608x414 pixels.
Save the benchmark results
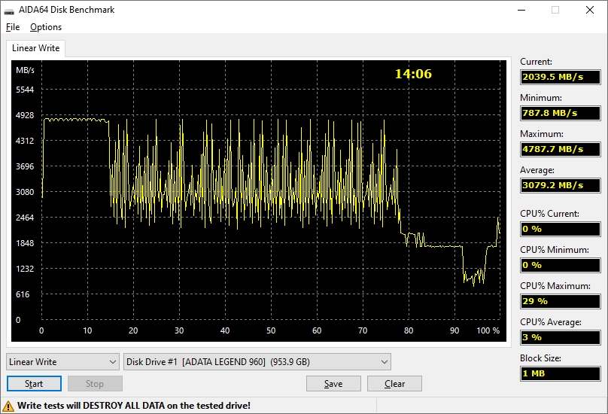333,384
